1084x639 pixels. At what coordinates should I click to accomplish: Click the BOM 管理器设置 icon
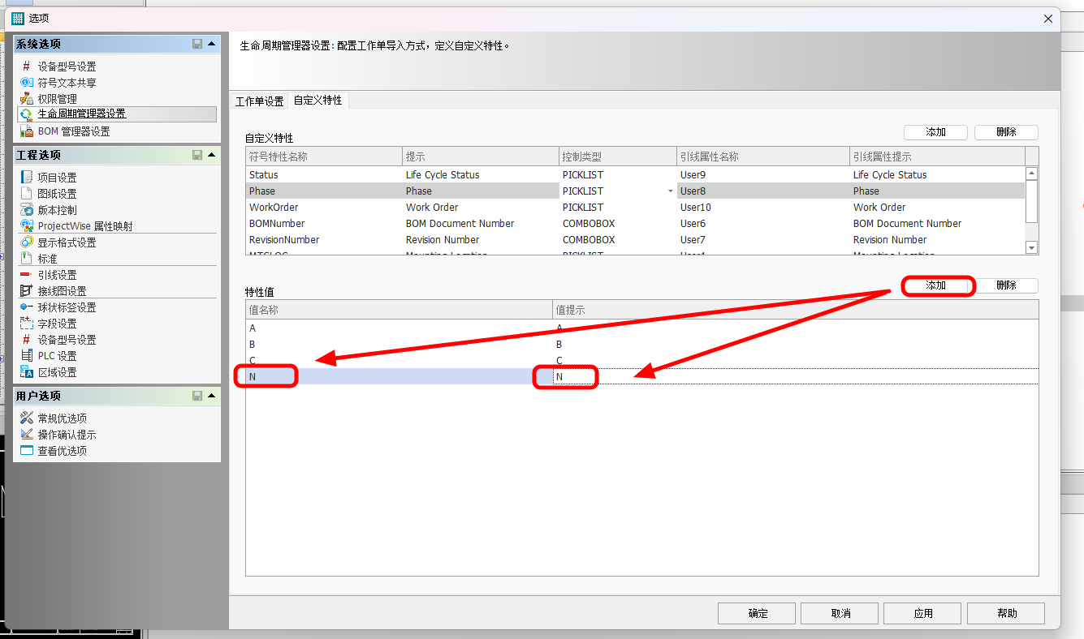coord(26,131)
